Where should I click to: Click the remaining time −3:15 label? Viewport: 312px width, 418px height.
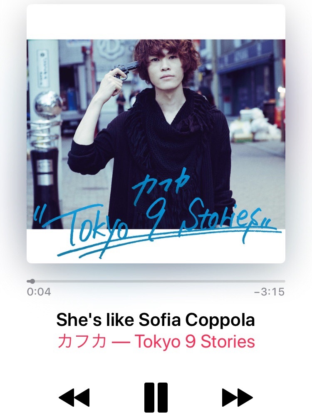(x=269, y=292)
